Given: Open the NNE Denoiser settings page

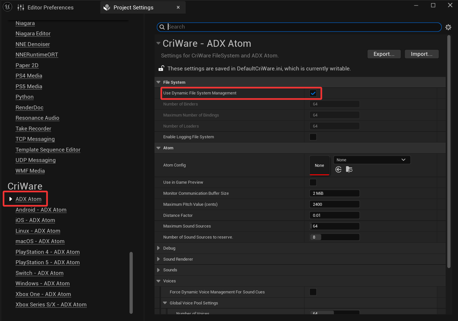Looking at the screenshot, I should coord(33,44).
